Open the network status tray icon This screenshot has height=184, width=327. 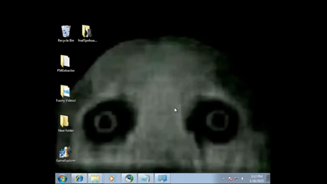click(237, 179)
